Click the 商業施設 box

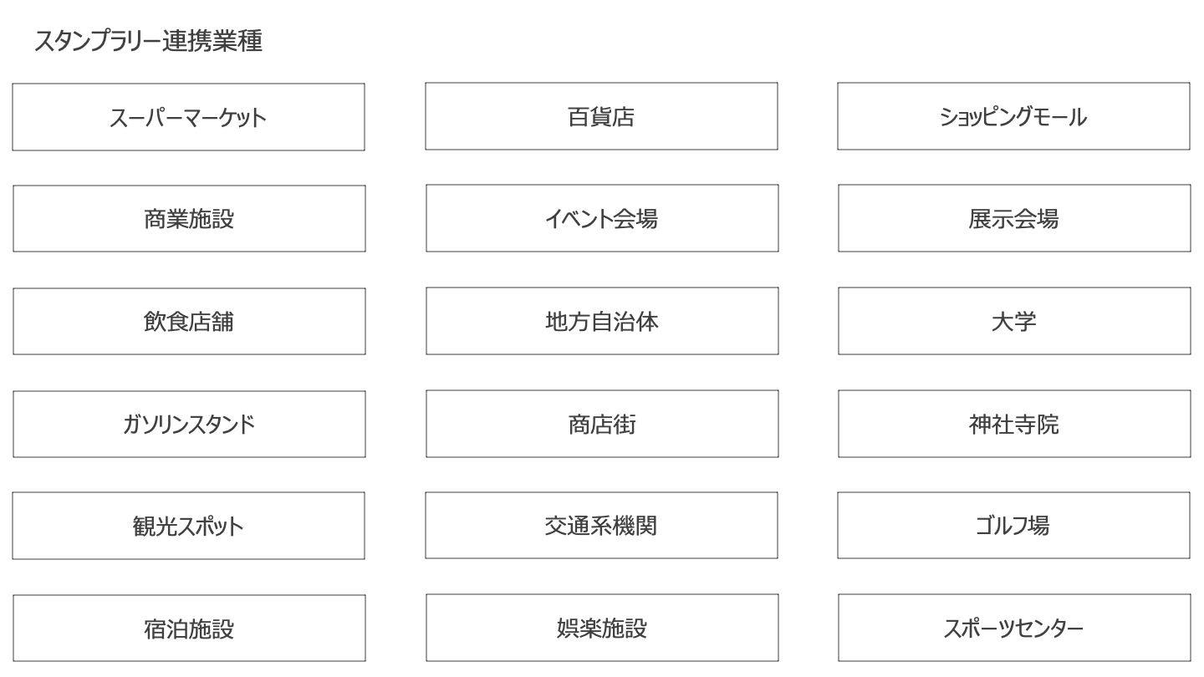(189, 219)
